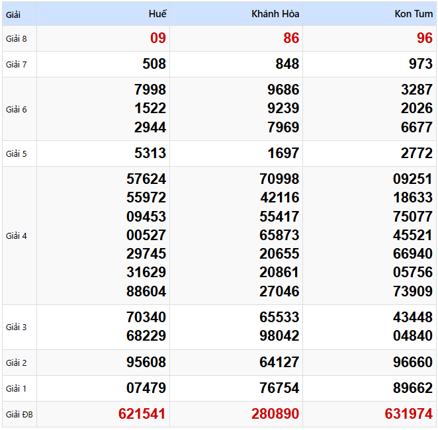Click first prize number 89662
The width and height of the screenshot is (438, 430).
click(x=412, y=388)
